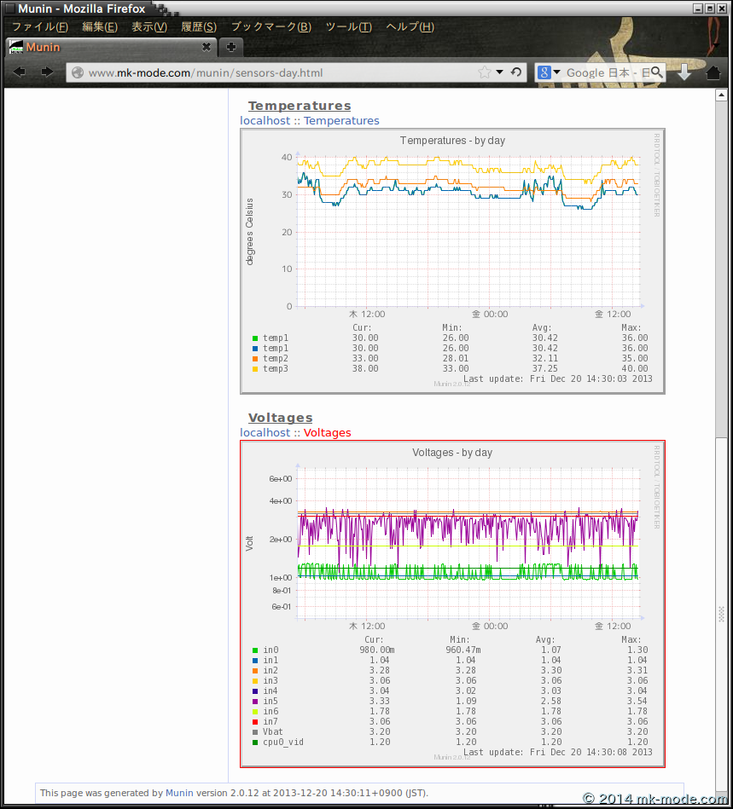Screen dimensions: 733x809
Task: Expand the URL history dropdown arrow
Action: click(500, 72)
